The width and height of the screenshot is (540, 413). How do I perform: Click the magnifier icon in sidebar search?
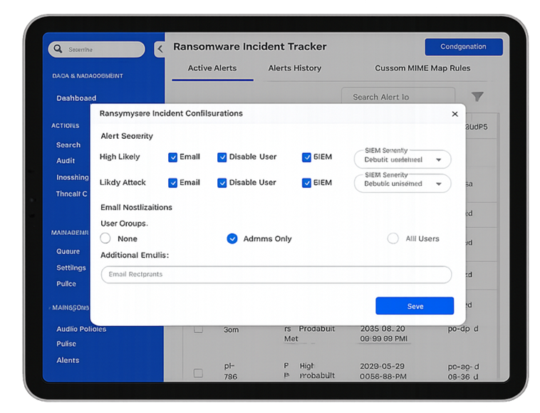[58, 49]
